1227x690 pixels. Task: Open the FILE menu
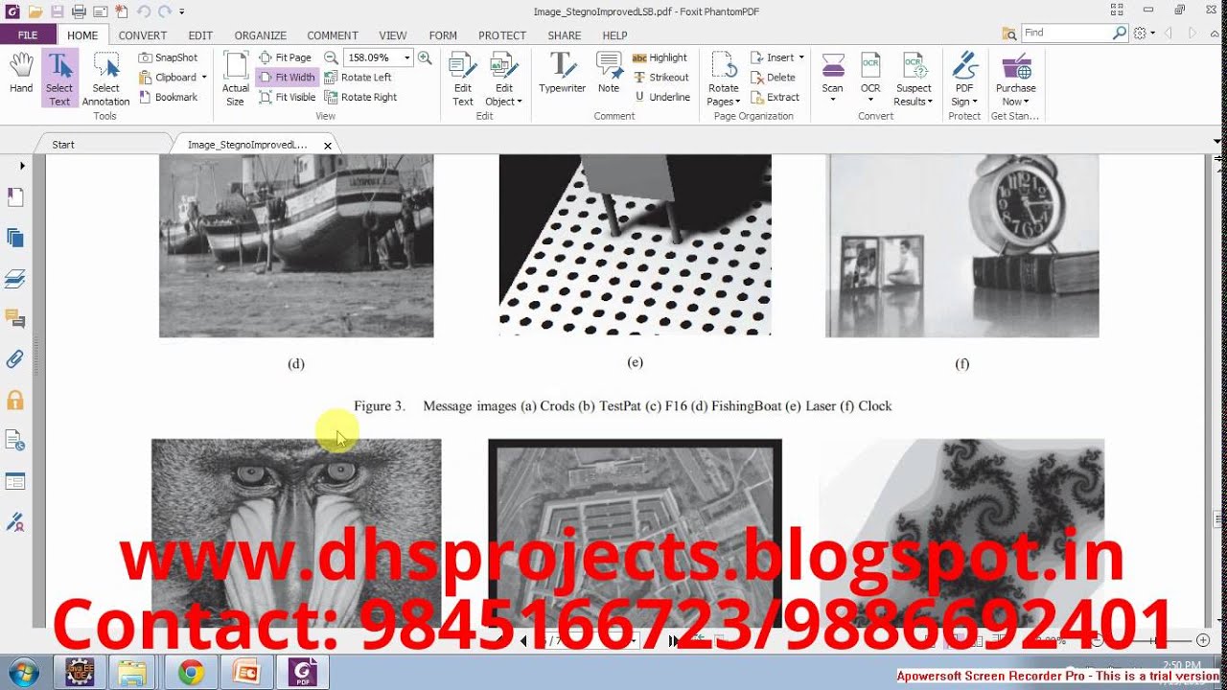(x=28, y=35)
